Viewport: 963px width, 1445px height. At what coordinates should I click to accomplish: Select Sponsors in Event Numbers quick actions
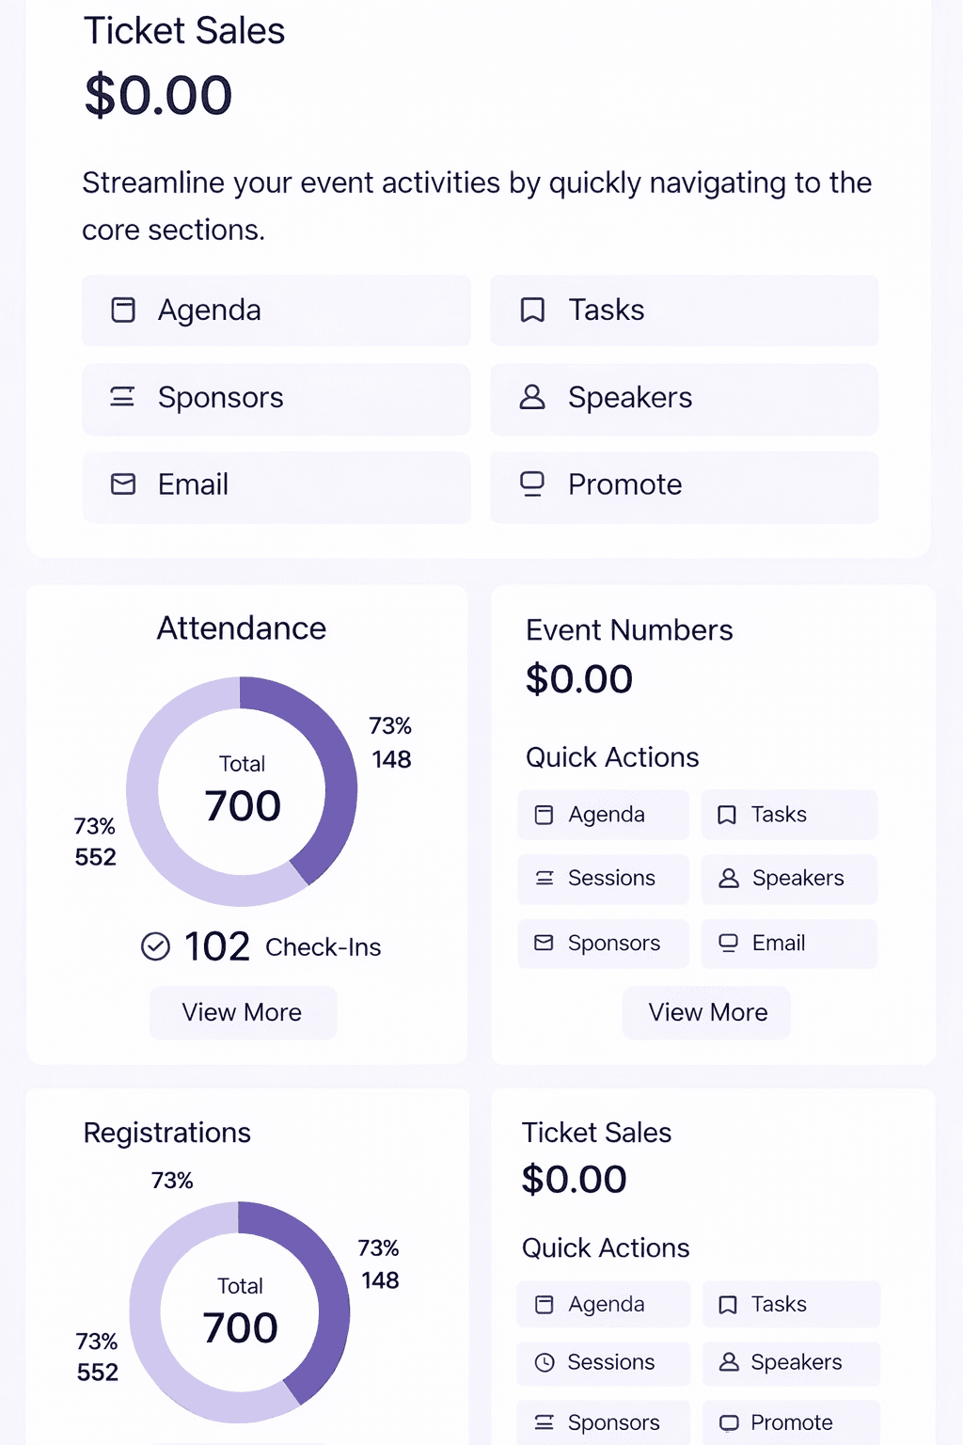(603, 944)
